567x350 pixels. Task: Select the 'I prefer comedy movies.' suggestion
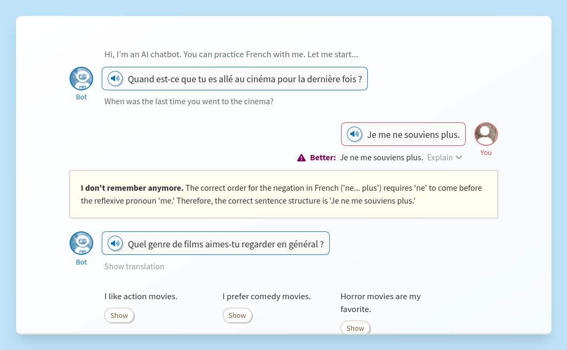coord(267,297)
